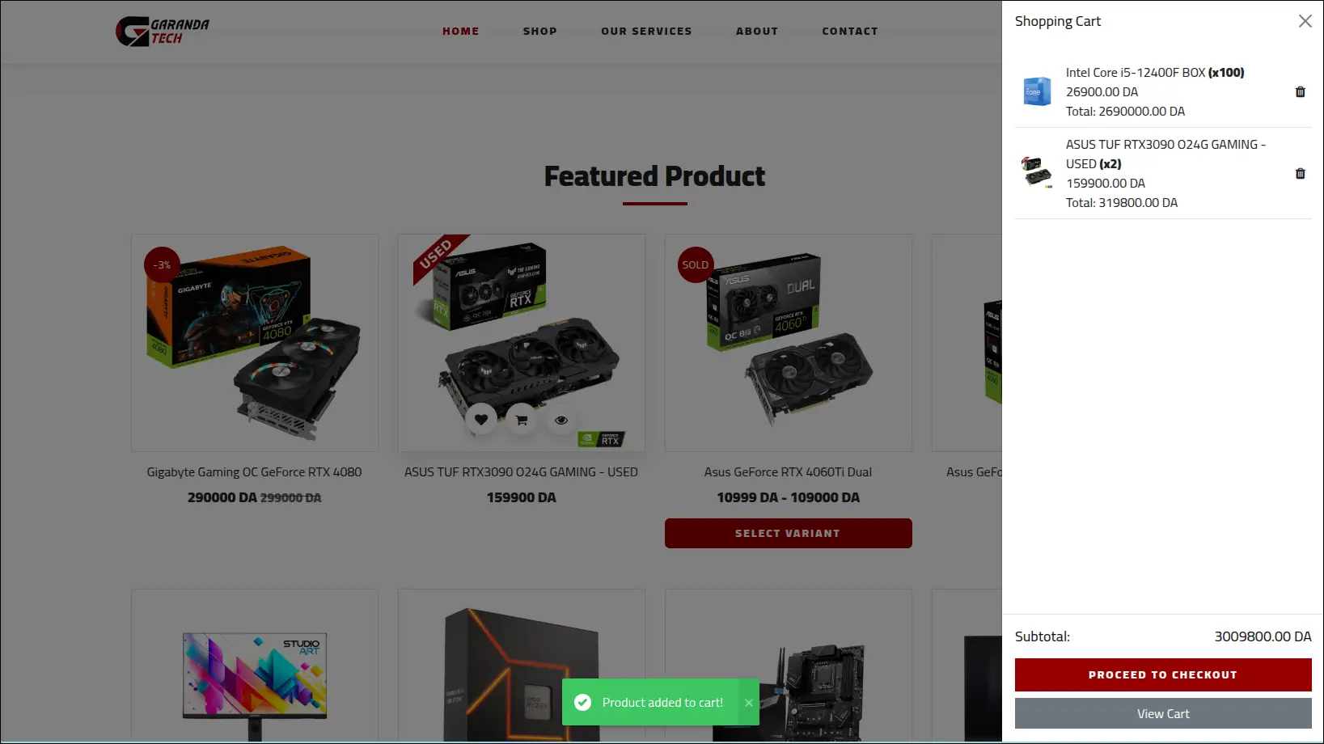Add RTX3090 to wishlist with heart icon

pos(481,420)
